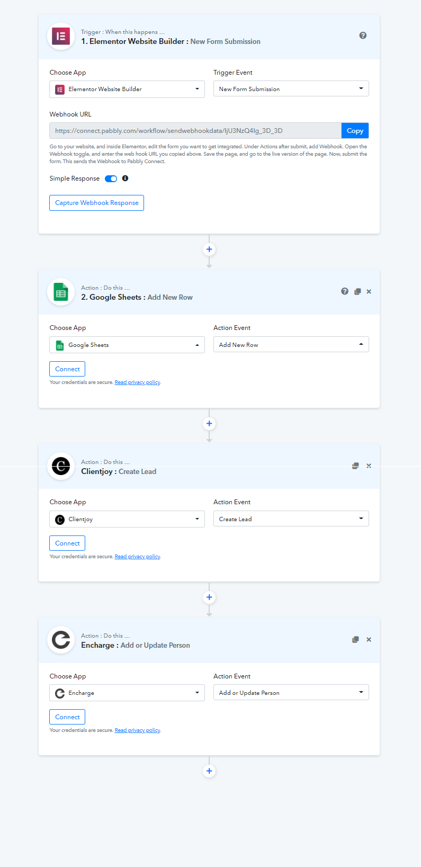Click info icon next to Simple Response

125,178
